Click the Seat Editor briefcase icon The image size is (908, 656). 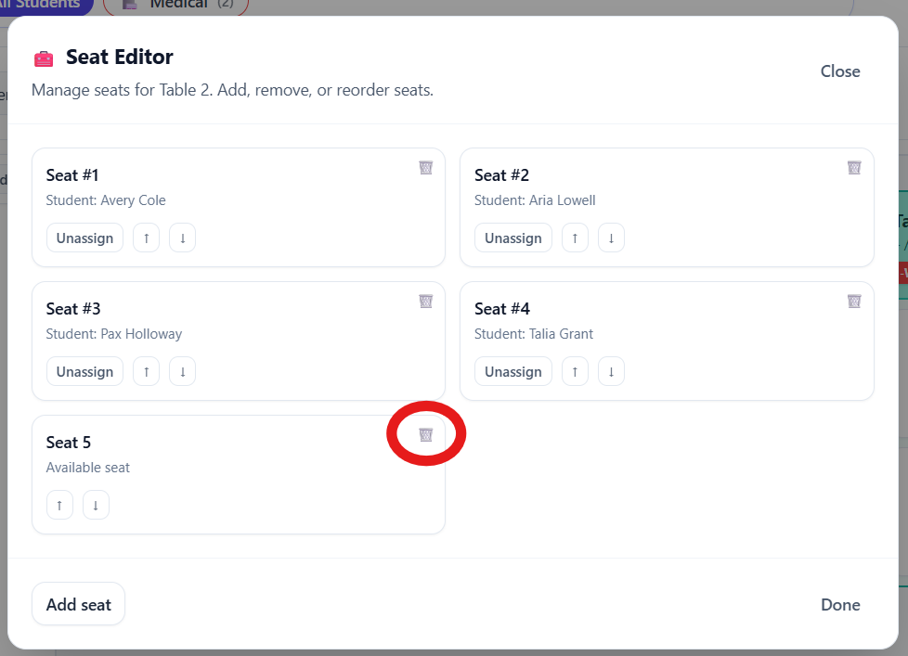pyautogui.click(x=44, y=58)
